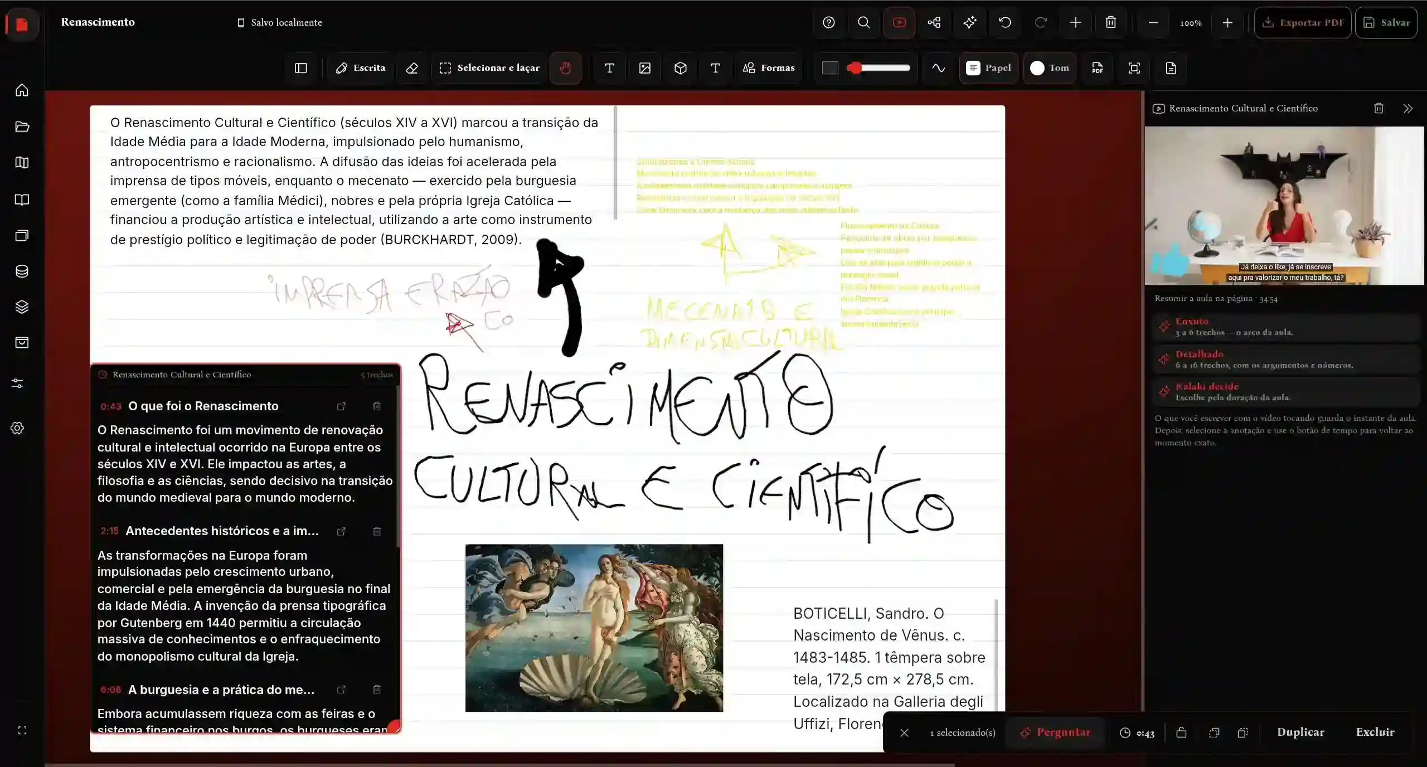Open the layers icon in left sidebar
The width and height of the screenshot is (1427, 767).
pyautogui.click(x=22, y=307)
